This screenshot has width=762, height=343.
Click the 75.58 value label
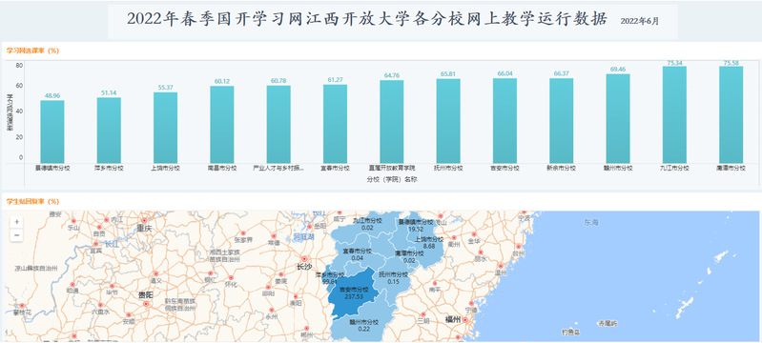click(x=731, y=63)
